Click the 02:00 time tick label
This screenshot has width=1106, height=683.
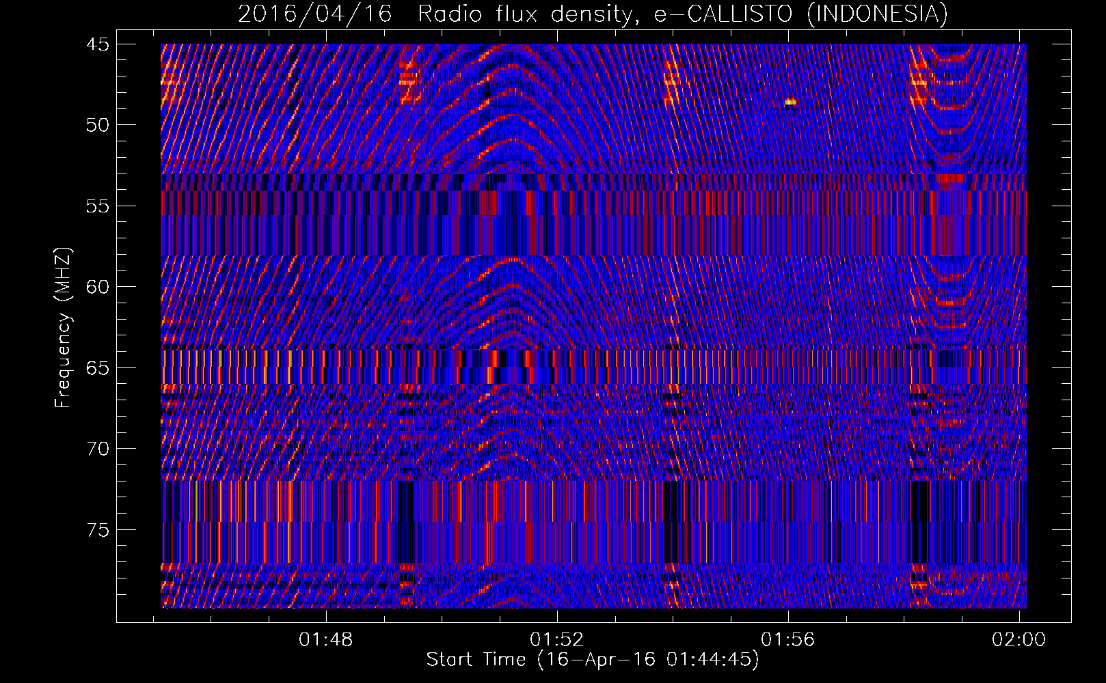[1019, 639]
